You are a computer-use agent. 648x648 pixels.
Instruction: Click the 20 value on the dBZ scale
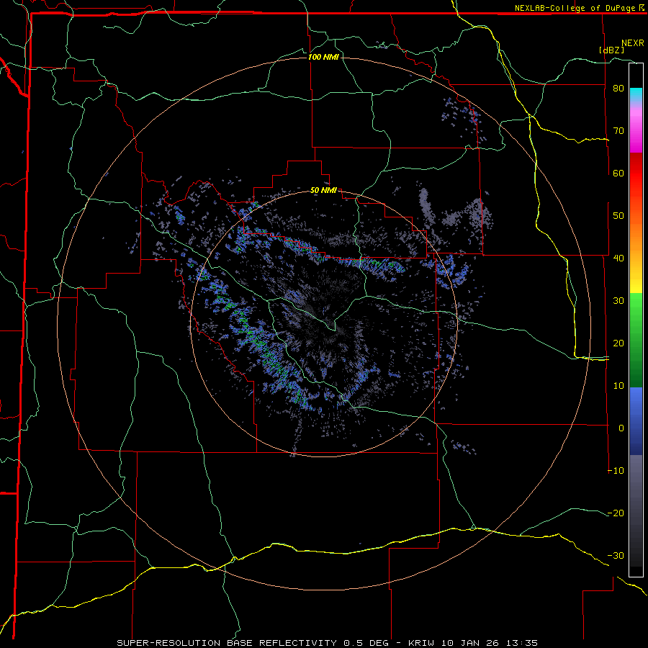pos(618,343)
